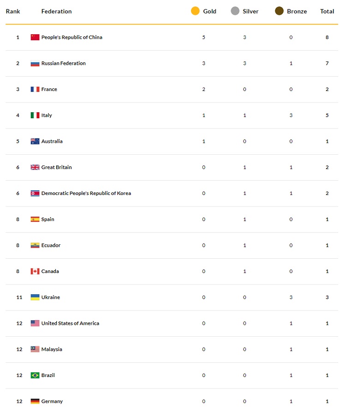Click the Italy flag icon

35,115
